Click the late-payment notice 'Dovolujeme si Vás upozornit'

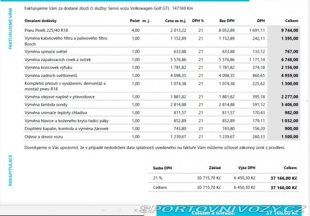coord(155,148)
